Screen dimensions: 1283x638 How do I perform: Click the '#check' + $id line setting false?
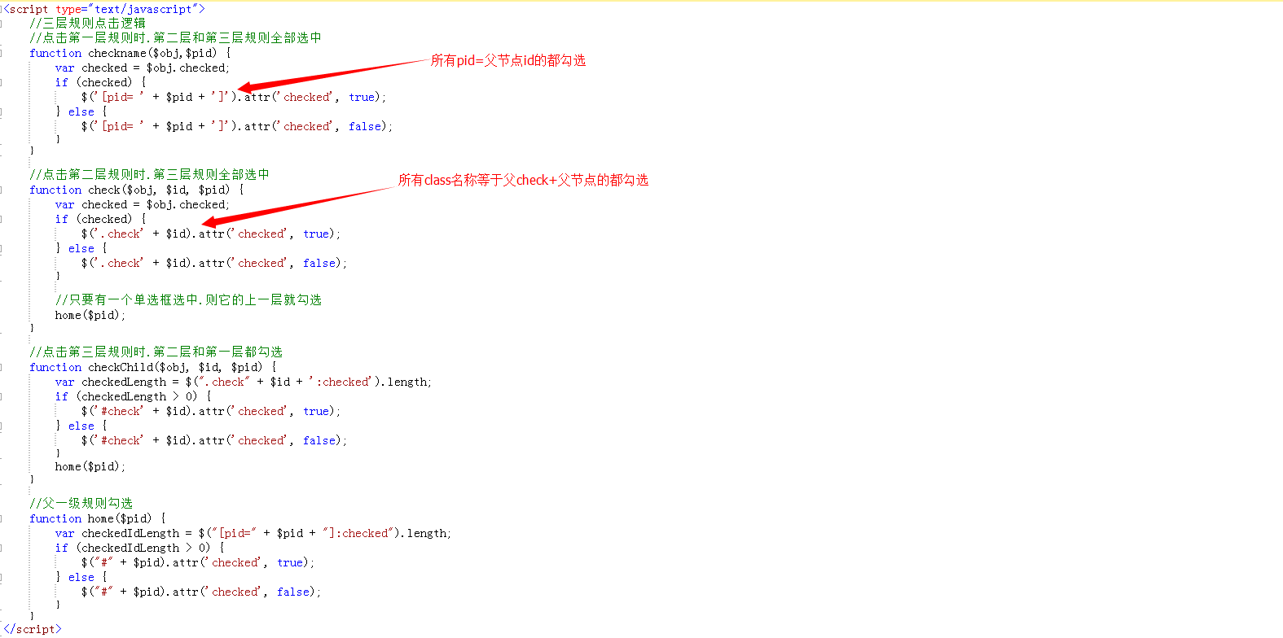click(x=214, y=440)
